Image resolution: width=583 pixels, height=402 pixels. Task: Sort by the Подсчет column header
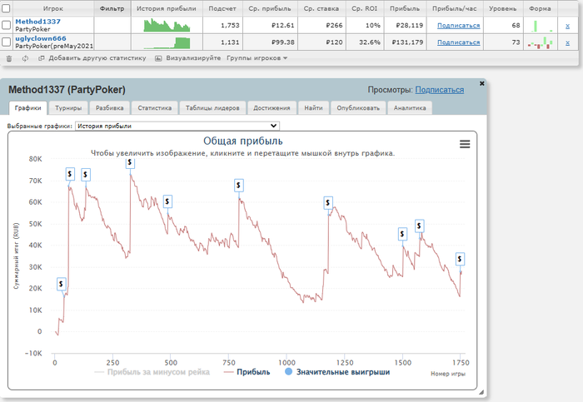222,8
